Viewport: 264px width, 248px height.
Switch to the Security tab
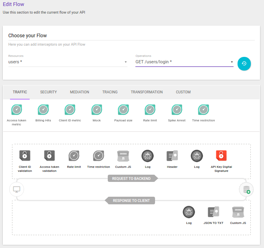click(x=48, y=92)
